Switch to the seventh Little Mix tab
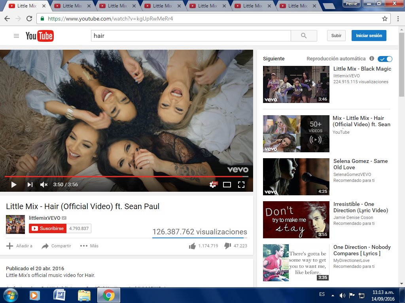Viewport: 405px width, 303px height. pyautogui.click(x=298, y=6)
